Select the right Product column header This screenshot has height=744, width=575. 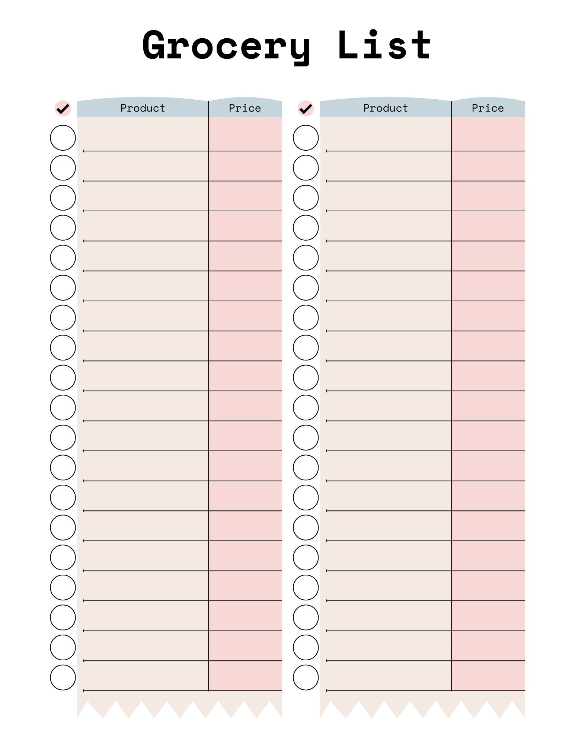coord(386,108)
